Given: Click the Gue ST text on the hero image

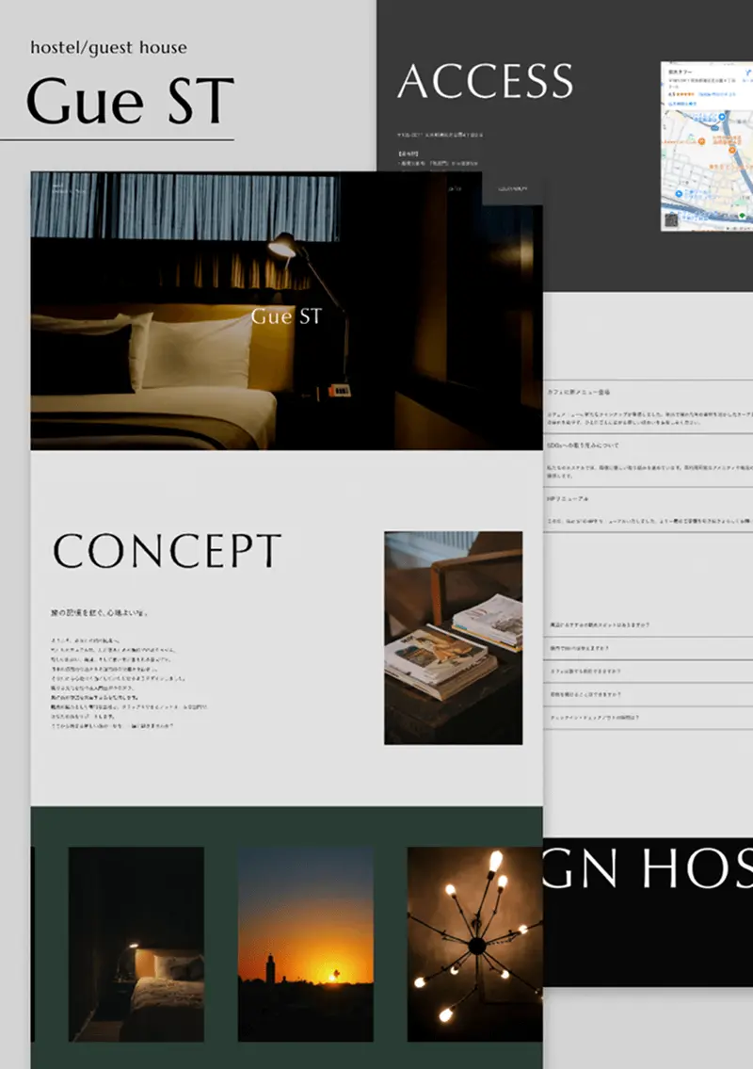Looking at the screenshot, I should pyautogui.click(x=286, y=317).
